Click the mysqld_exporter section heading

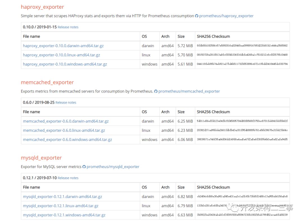[x=41, y=158]
